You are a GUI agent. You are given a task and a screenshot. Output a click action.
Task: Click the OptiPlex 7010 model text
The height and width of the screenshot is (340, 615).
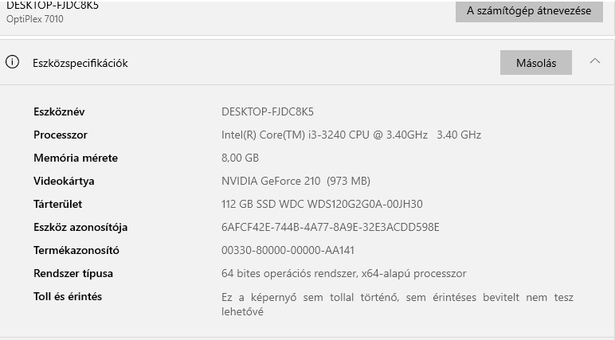click(x=35, y=19)
